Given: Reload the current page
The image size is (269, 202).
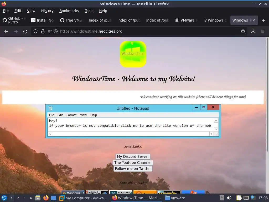Looking at the screenshot, I should point(25,32).
